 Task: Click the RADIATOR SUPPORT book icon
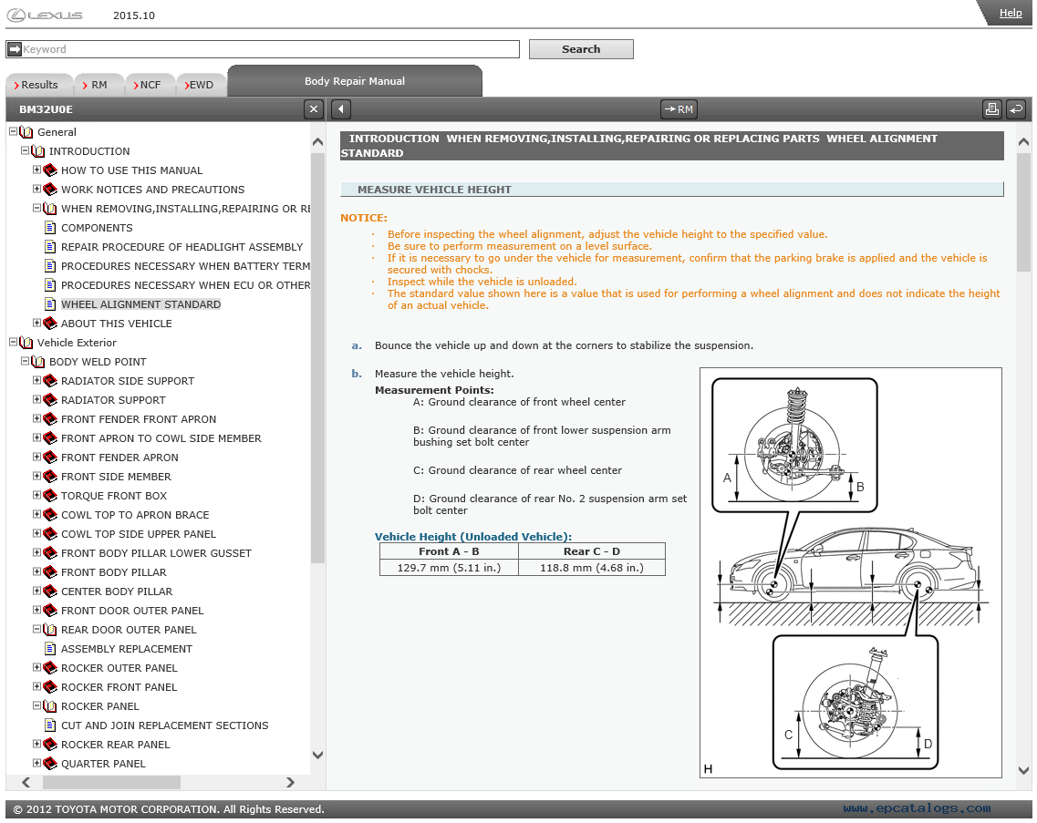point(49,400)
